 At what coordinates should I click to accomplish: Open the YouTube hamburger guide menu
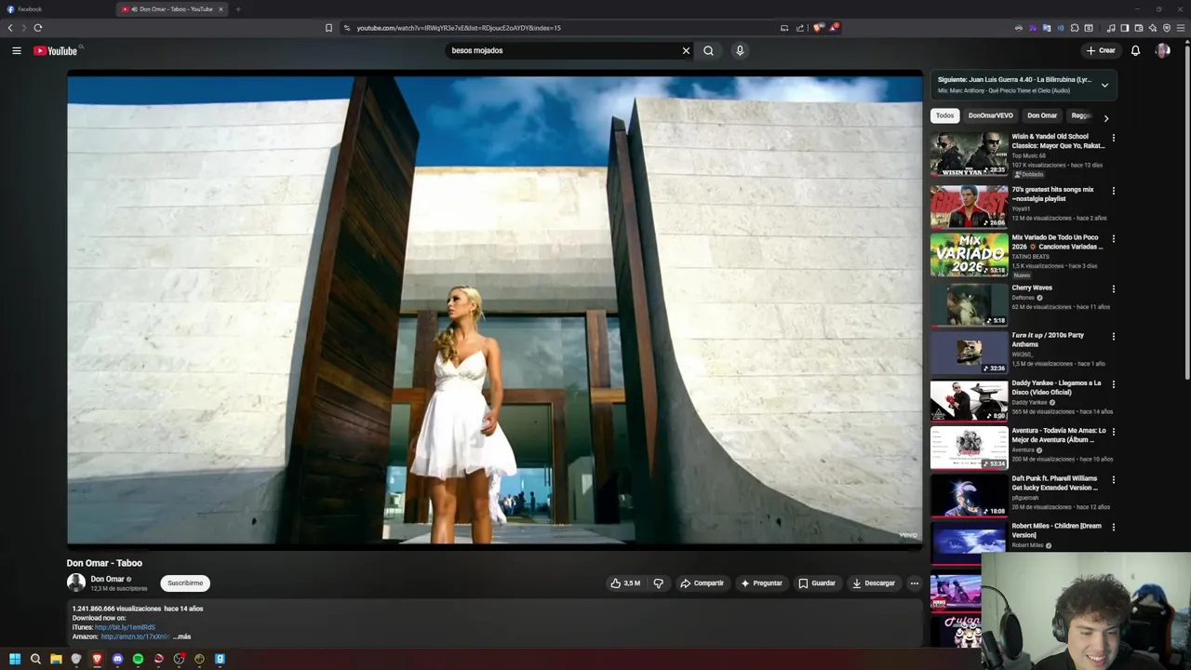(17, 50)
